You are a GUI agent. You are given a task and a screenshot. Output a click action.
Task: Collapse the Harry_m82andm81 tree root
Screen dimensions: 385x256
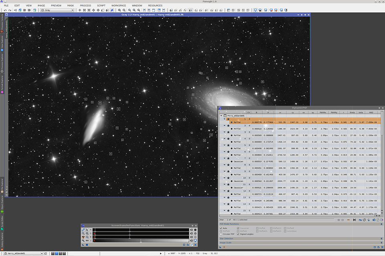coord(221,116)
